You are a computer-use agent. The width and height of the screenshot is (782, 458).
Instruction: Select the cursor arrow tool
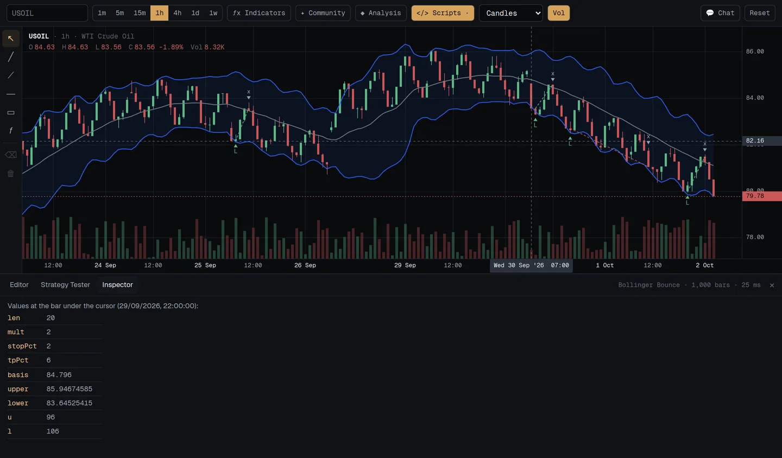pyautogui.click(x=11, y=39)
